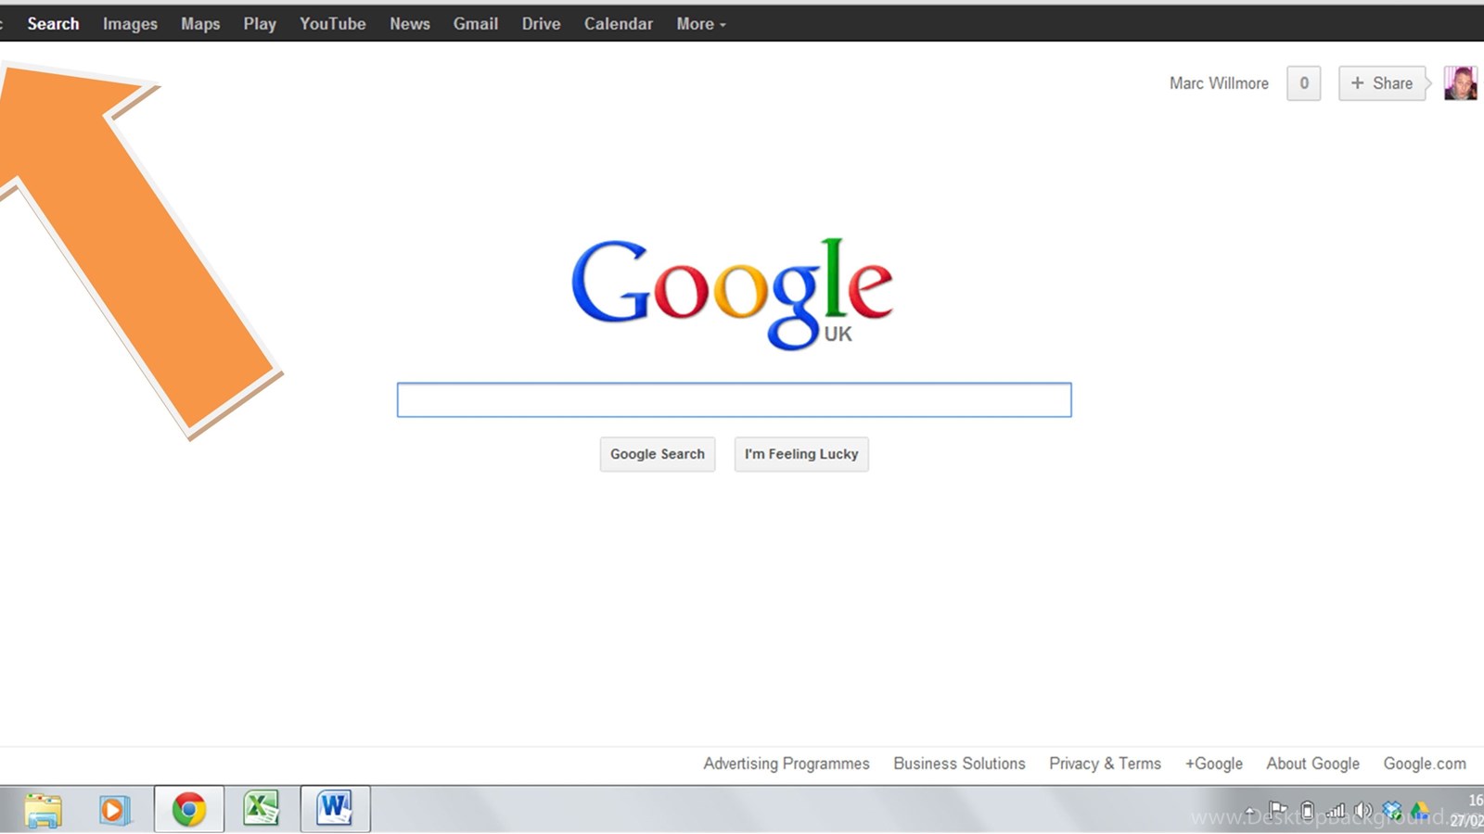Viewport: 1484px width, 834px height.
Task: Open Marc Willmore's profile picture
Action: click(x=1460, y=83)
